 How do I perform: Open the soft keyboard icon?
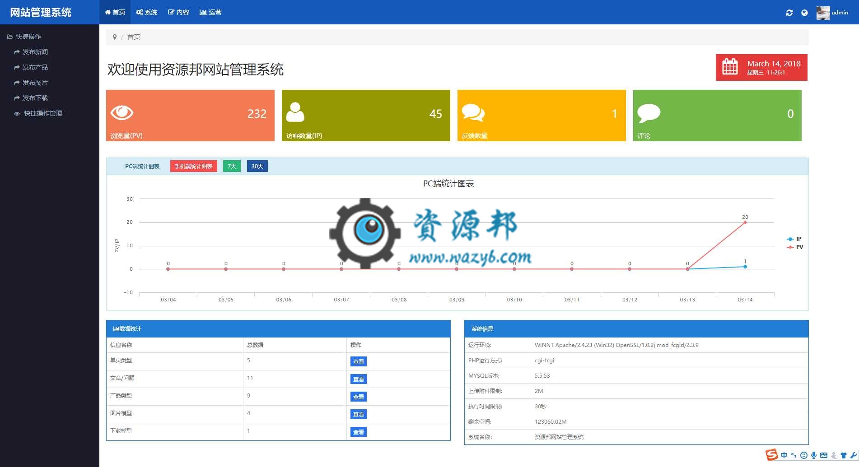pos(824,455)
